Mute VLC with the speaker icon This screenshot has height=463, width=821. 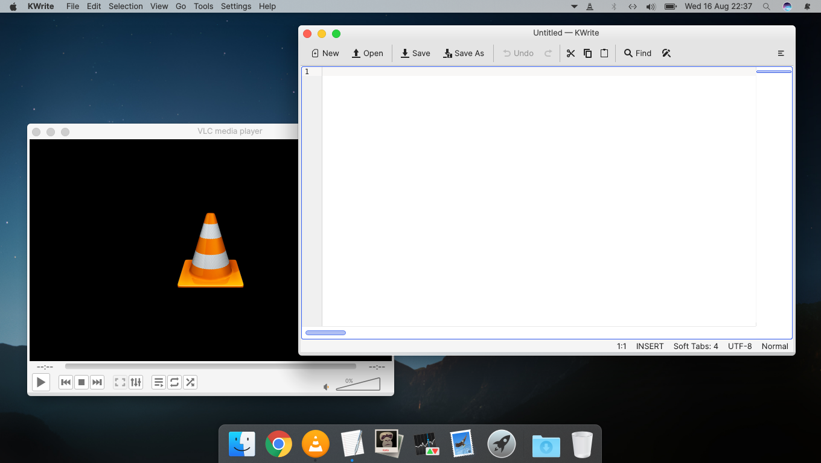pyautogui.click(x=327, y=387)
